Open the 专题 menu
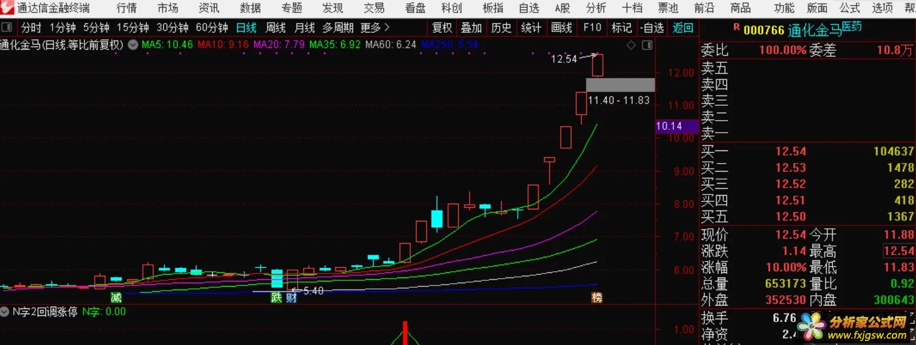This screenshot has height=345, width=916. tap(292, 8)
